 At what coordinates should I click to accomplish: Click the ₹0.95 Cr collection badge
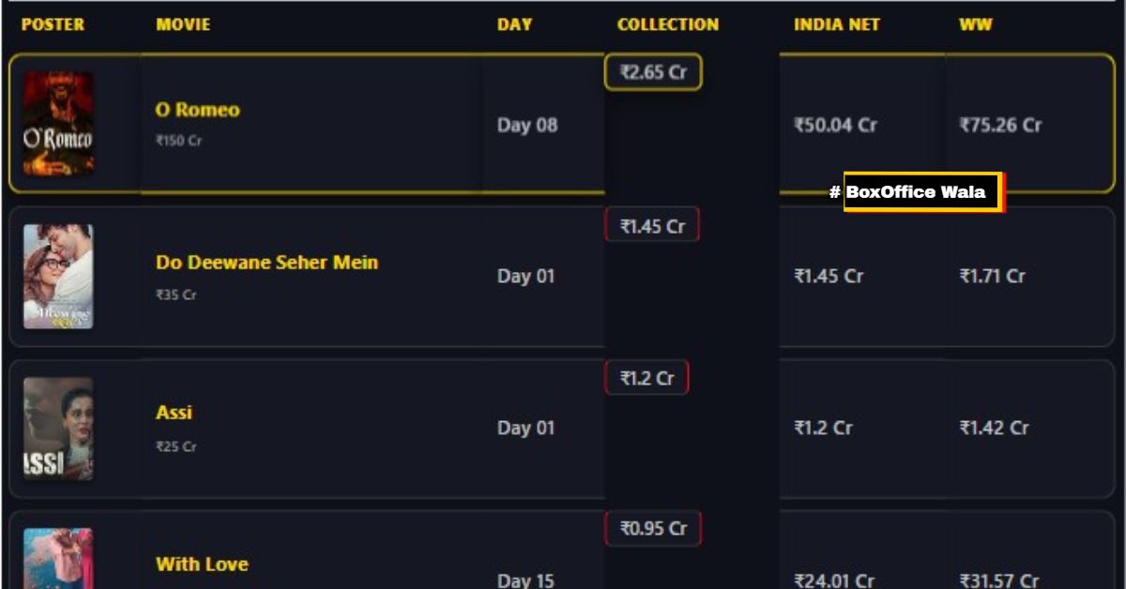[x=653, y=529]
